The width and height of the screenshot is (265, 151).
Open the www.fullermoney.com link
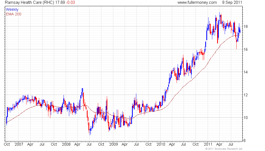197,2
